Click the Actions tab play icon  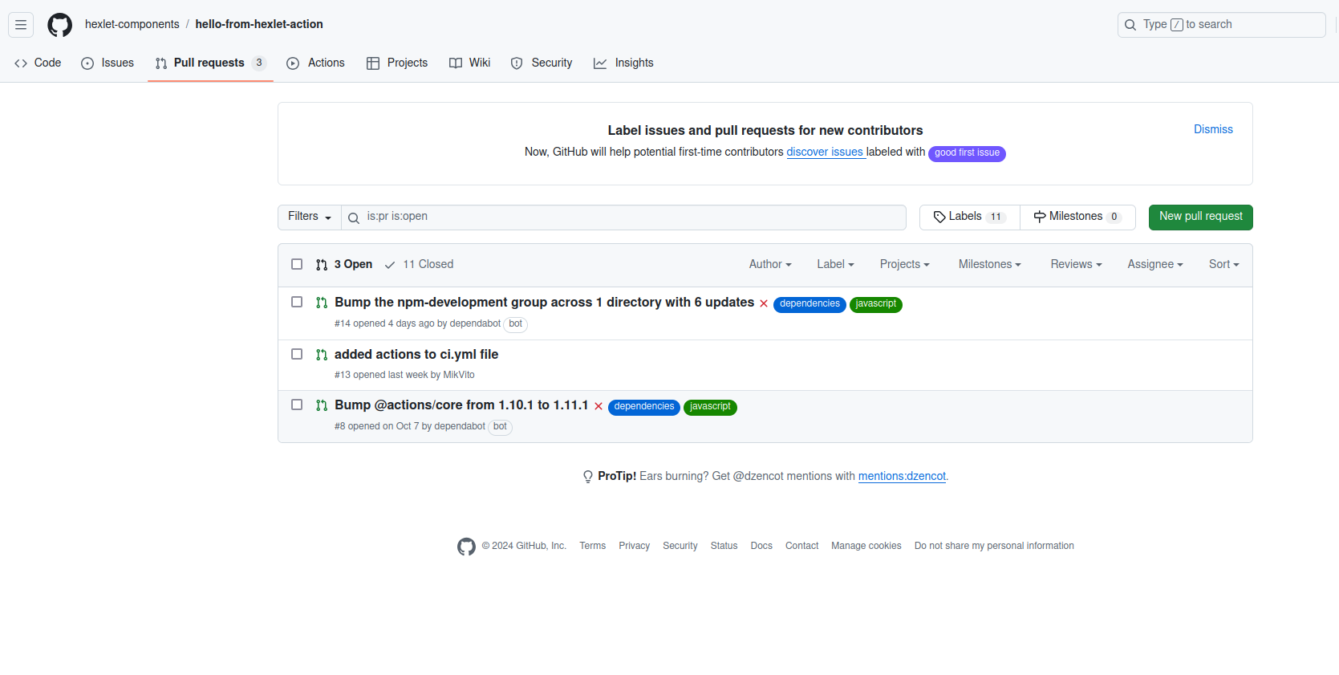[x=293, y=63]
